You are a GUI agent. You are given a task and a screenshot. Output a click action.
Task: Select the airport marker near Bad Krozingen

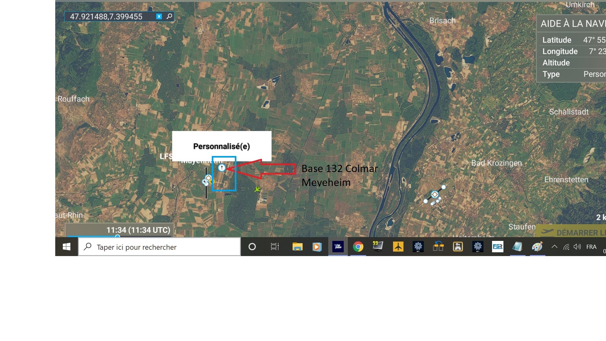click(435, 194)
